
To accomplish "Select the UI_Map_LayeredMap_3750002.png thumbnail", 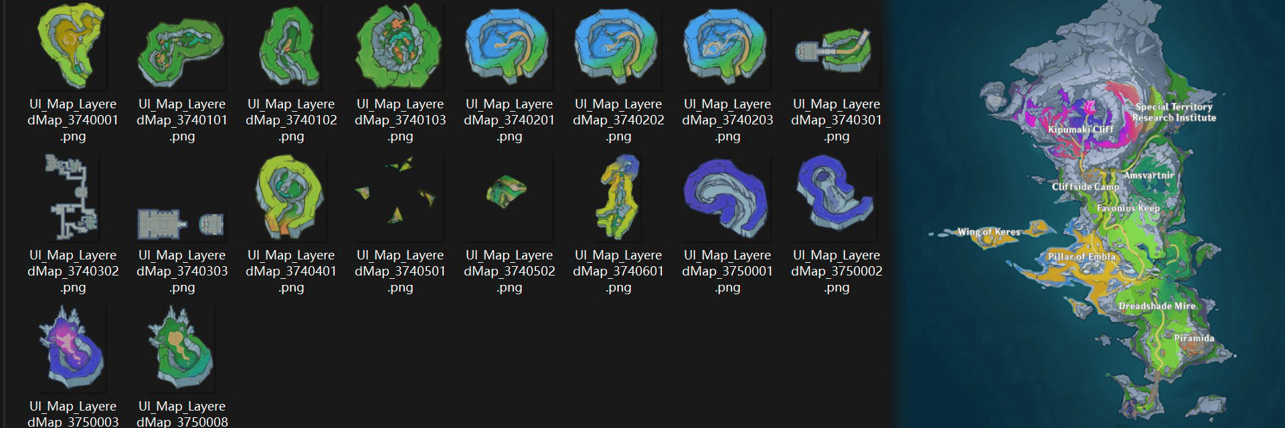I will coord(837,198).
